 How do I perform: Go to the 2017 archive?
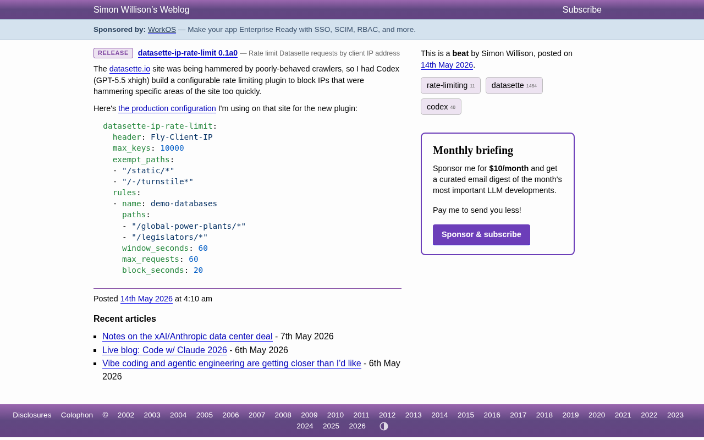pos(518,415)
